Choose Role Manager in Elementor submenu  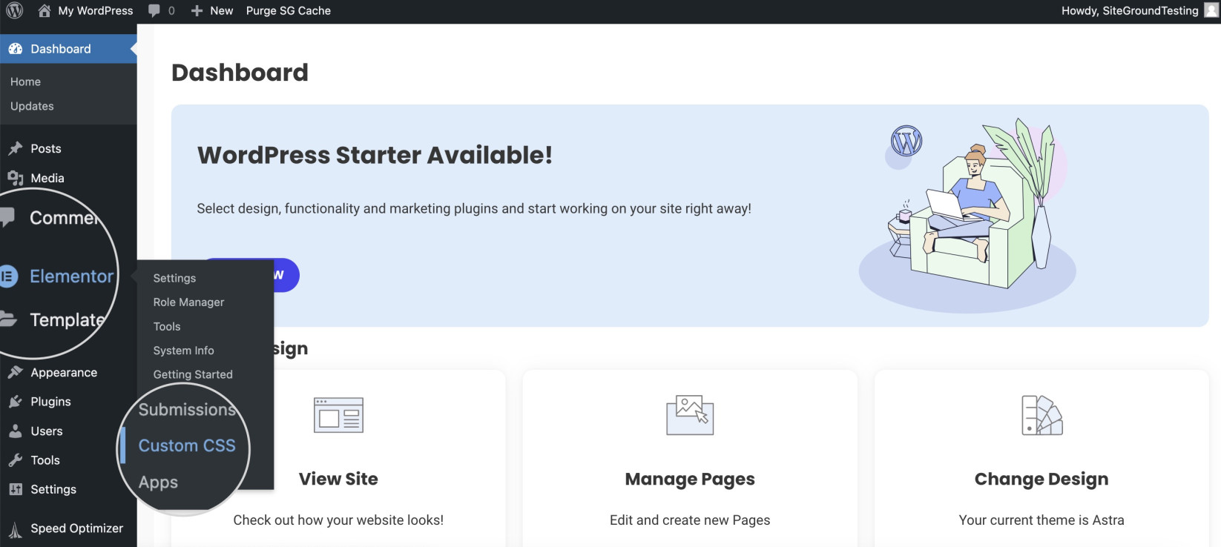188,302
